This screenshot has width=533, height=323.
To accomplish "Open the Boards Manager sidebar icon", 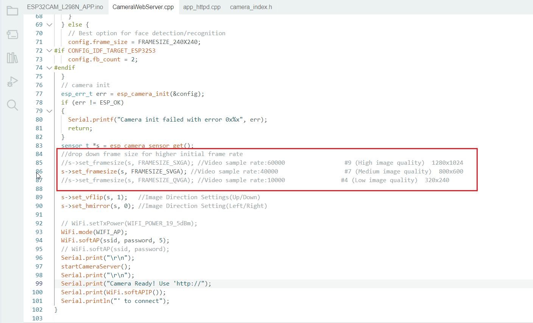I will coord(12,34).
